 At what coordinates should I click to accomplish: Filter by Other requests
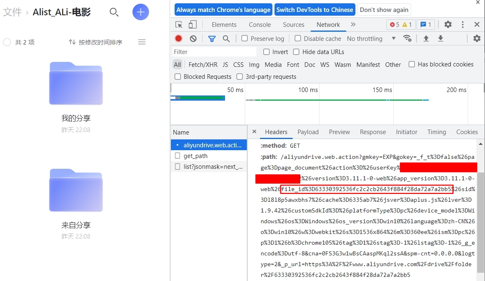(393, 65)
